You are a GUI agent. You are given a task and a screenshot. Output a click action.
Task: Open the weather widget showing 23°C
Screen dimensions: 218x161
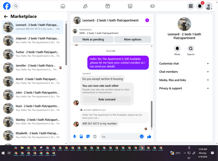pos(175,153)
